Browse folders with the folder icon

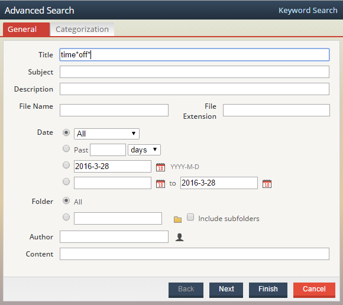pos(177,219)
